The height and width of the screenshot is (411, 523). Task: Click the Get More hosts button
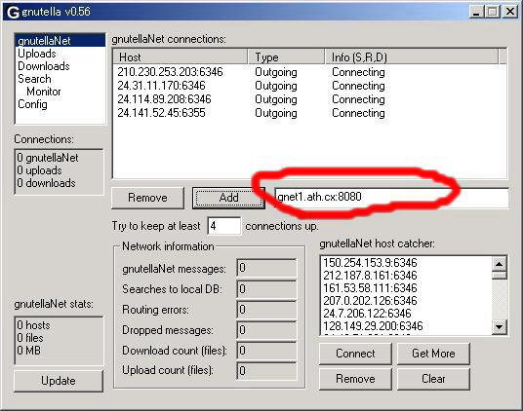433,354
